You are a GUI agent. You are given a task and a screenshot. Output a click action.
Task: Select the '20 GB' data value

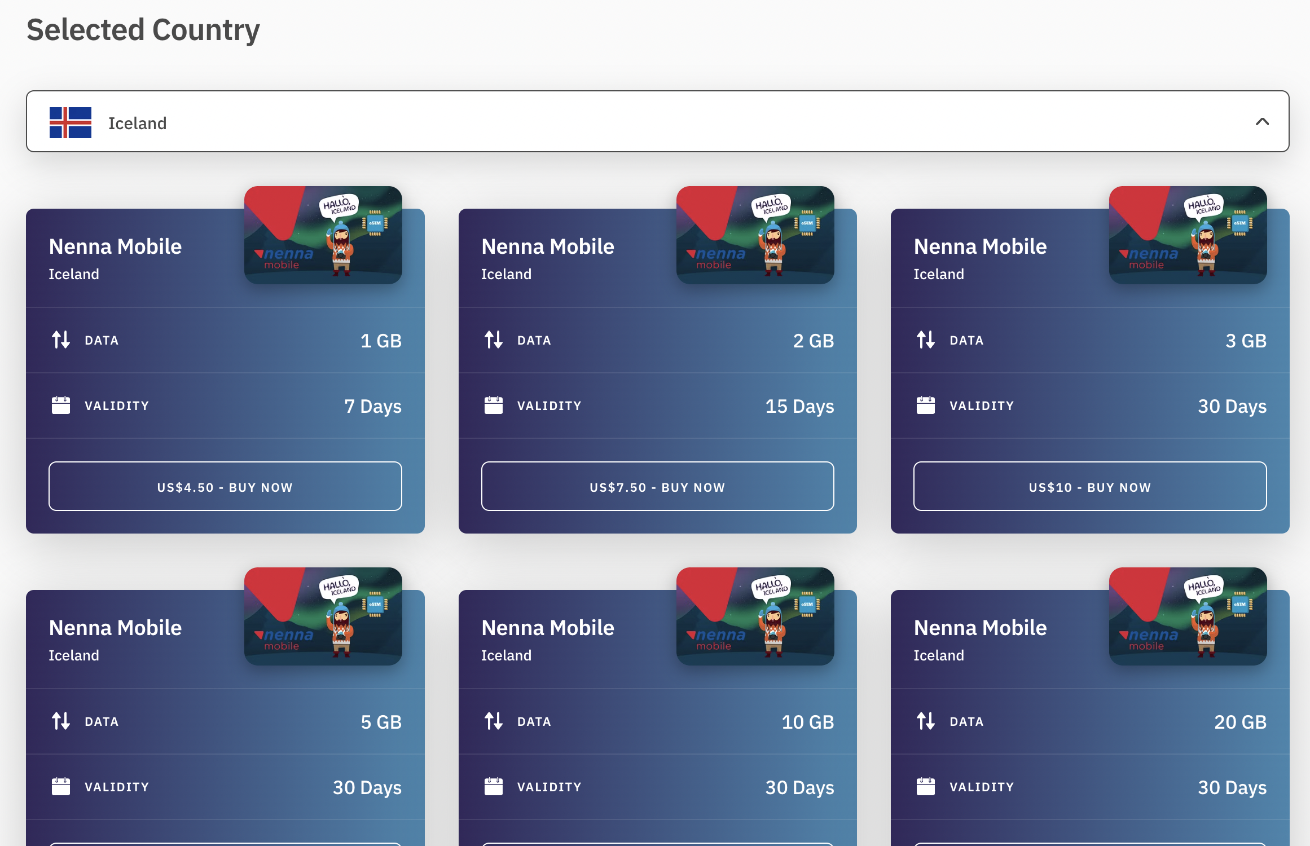tap(1241, 722)
